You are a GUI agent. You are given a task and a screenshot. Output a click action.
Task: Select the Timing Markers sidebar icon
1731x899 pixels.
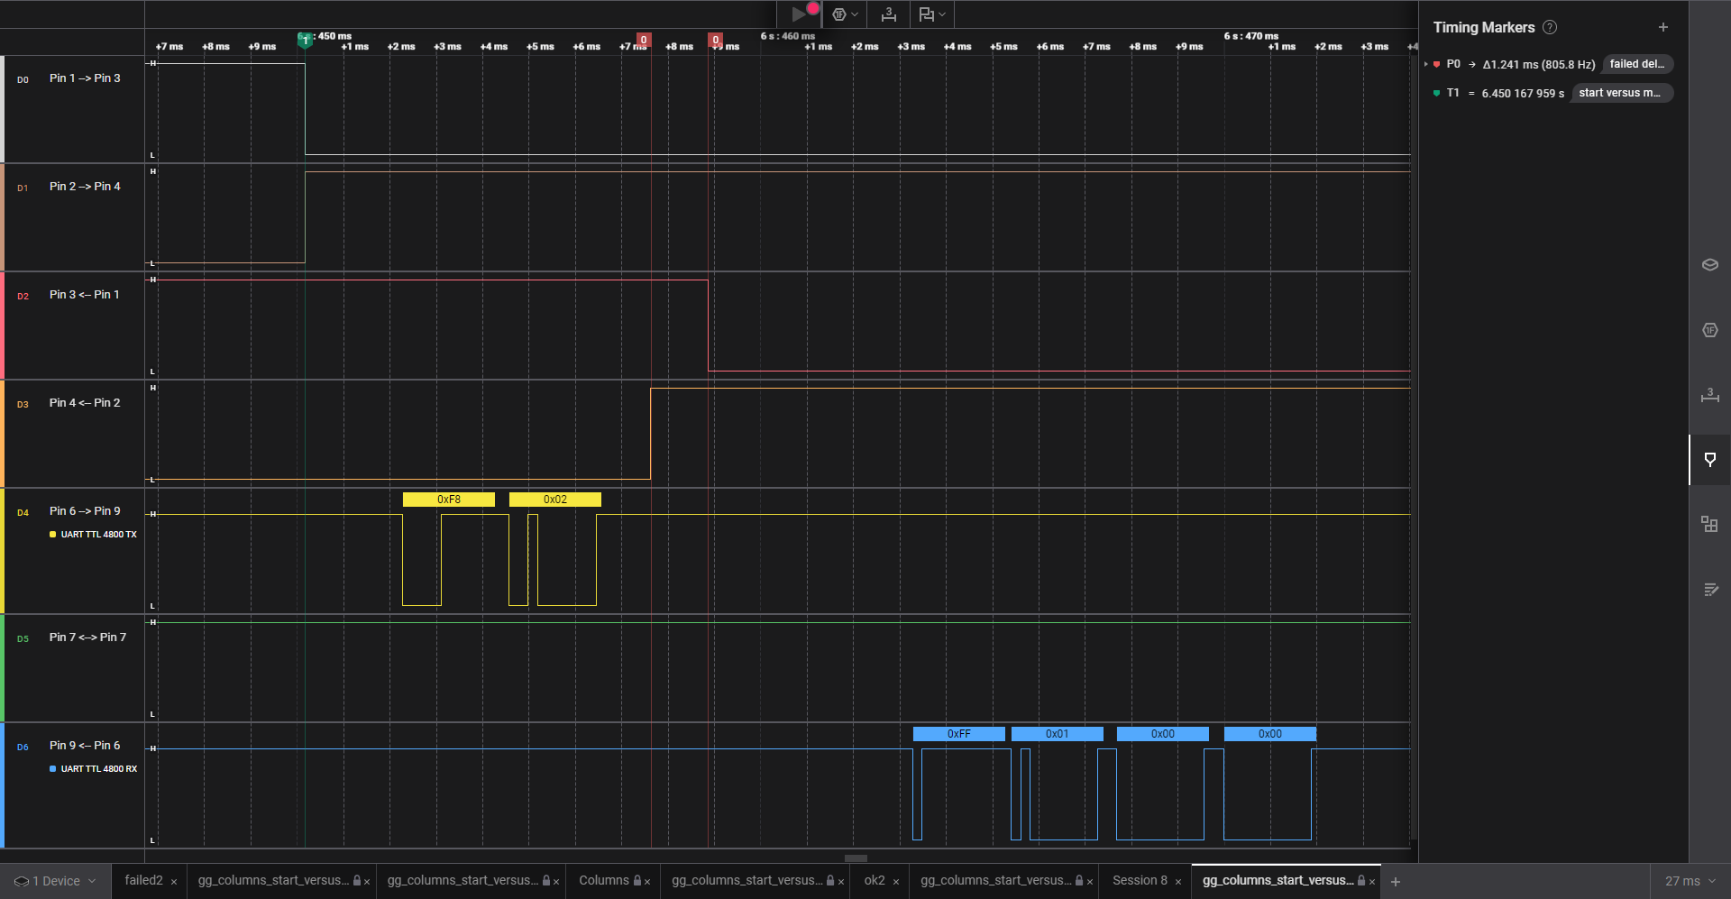[1709, 460]
